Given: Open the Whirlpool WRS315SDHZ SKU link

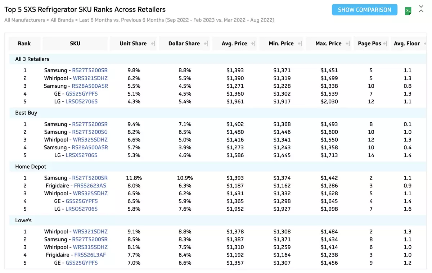Looking at the screenshot, I should tap(90, 247).
